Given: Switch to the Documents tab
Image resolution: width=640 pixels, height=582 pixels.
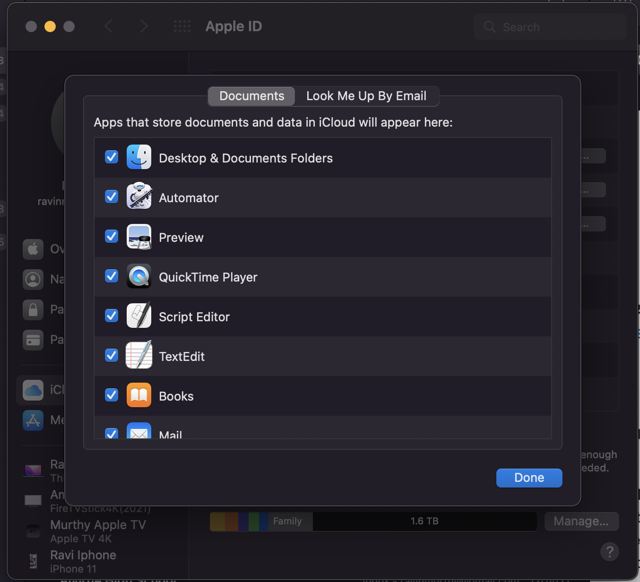Looking at the screenshot, I should (252, 96).
